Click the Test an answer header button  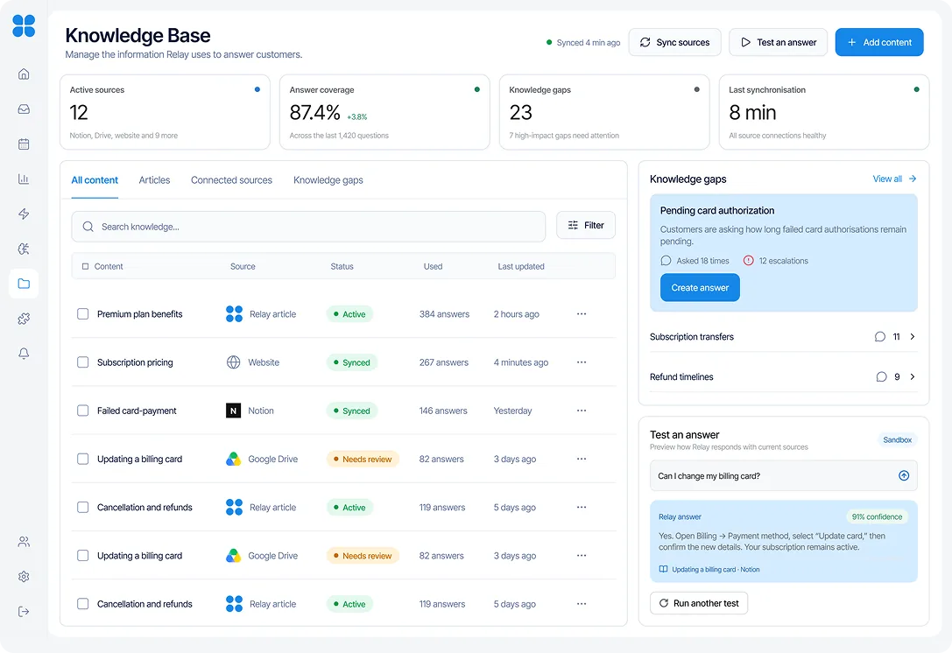(x=779, y=43)
